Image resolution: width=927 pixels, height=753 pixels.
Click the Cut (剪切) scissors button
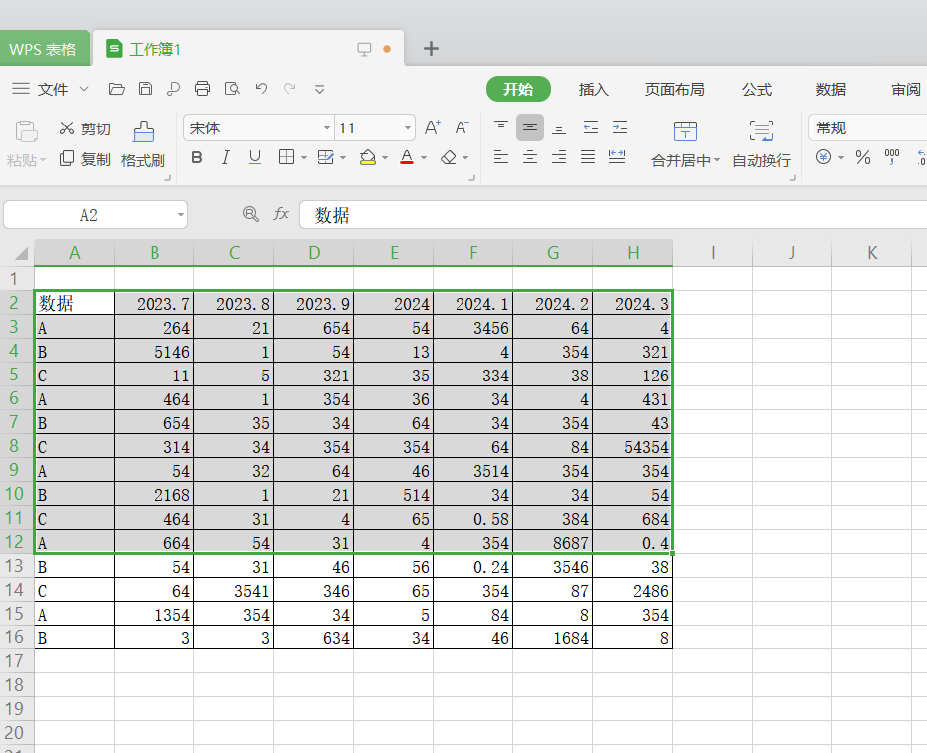pyautogui.click(x=84, y=128)
